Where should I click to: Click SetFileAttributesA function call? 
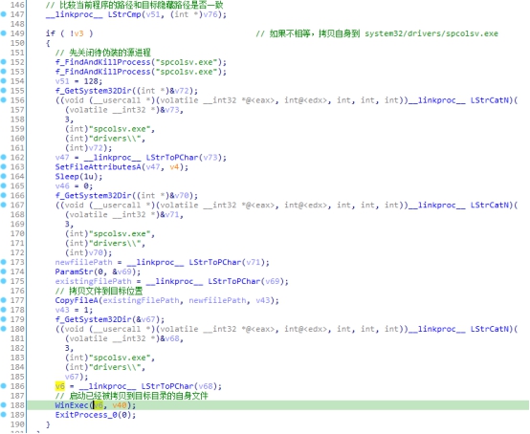pos(99,167)
